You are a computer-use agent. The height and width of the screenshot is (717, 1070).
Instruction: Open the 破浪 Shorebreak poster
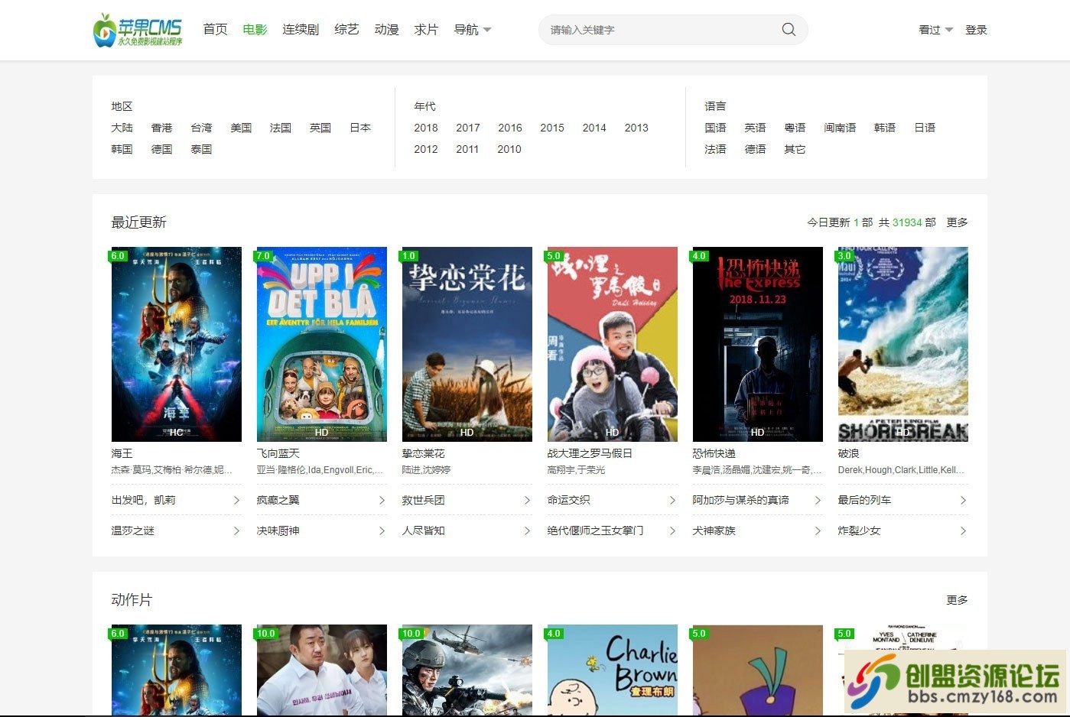coord(903,344)
